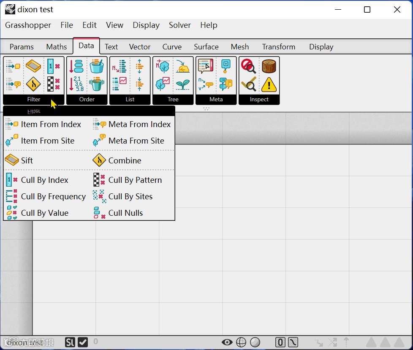Click the list with cursor icon in the Meta panel
The width and height of the screenshot is (413, 350).
[206, 66]
